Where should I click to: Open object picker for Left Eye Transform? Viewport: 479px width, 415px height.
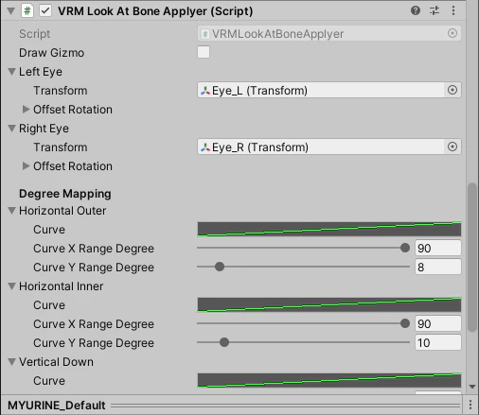(452, 90)
